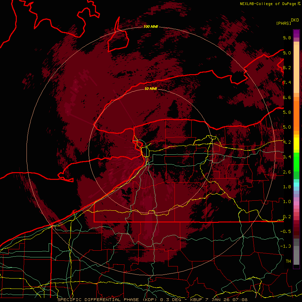This screenshot has height=302, width=302.
Task: Click the 2.6 legend value
Action: point(287,172)
